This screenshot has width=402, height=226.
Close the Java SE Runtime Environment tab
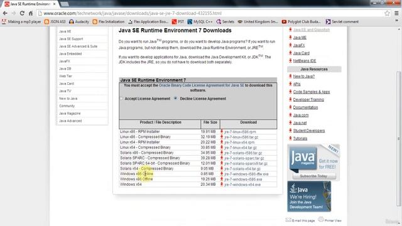[55, 4]
